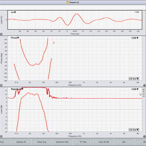Open the 14ZB trace selector in Magnitude plot
146x146 pixels.
click(135, 89)
